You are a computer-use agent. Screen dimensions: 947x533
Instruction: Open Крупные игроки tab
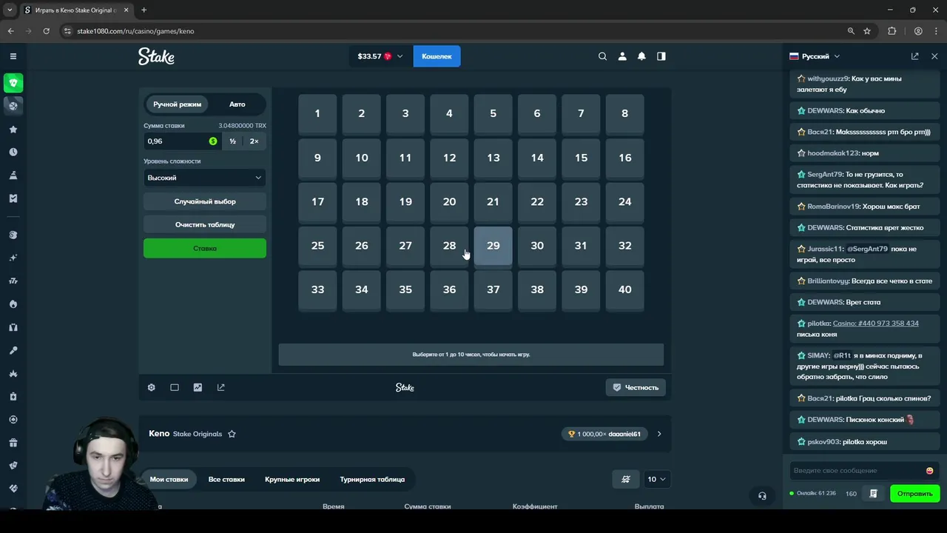(292, 479)
